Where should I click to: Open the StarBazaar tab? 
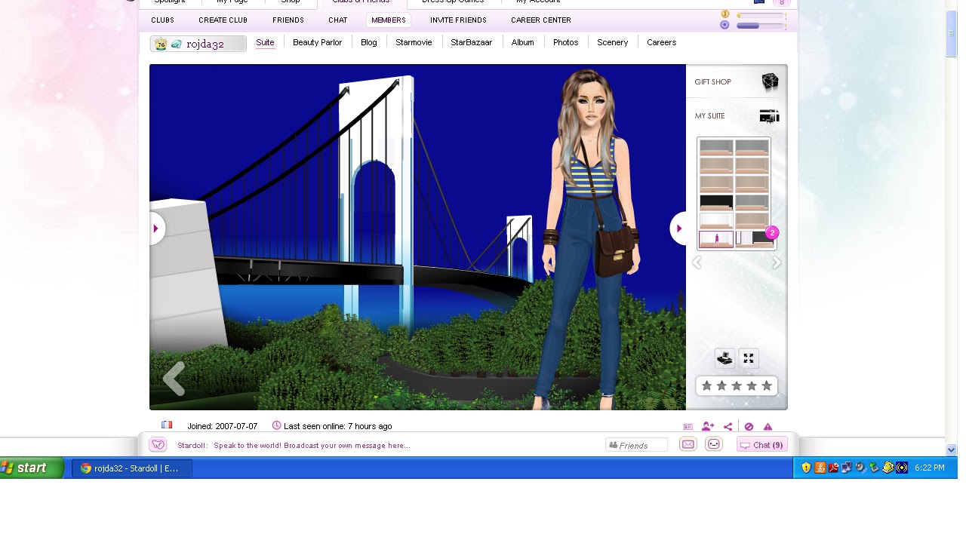click(x=471, y=42)
